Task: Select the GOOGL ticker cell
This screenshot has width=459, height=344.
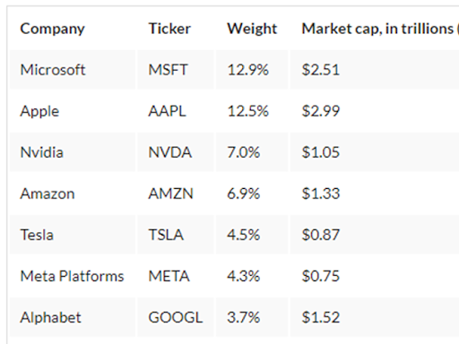Action: [176, 317]
